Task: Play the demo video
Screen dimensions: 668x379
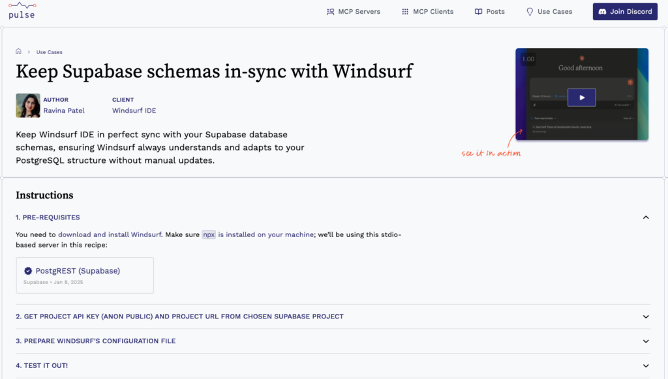Action: (581, 98)
